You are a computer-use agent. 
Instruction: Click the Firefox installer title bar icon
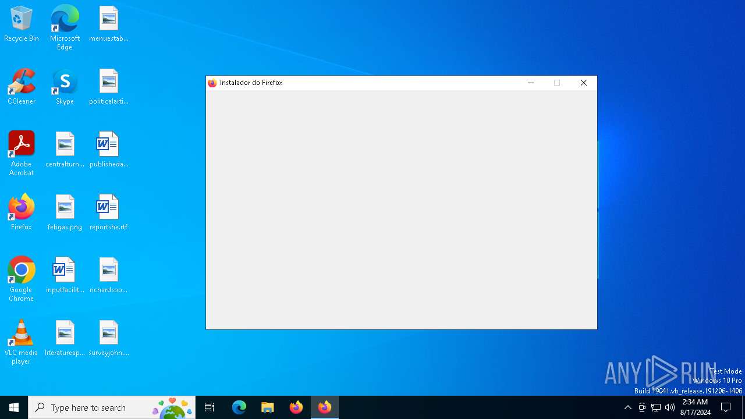click(x=212, y=83)
